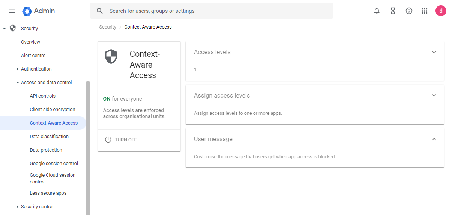
Task: Open the user account avatar
Action: (x=441, y=11)
